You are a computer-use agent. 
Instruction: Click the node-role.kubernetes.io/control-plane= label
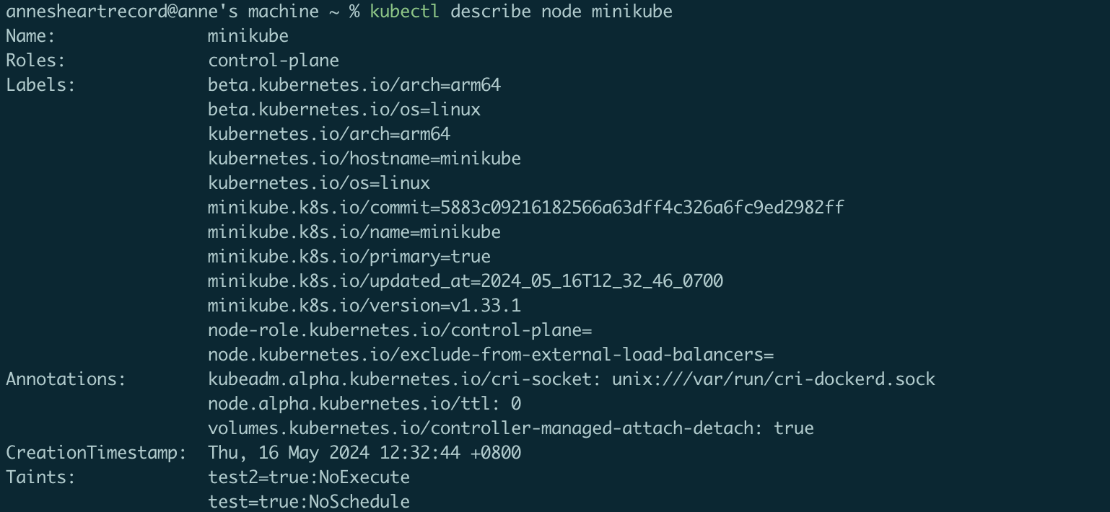coord(399,330)
